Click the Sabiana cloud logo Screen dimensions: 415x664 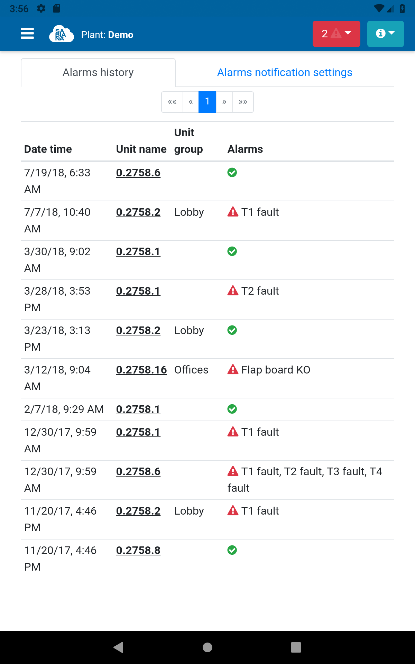[x=61, y=34]
